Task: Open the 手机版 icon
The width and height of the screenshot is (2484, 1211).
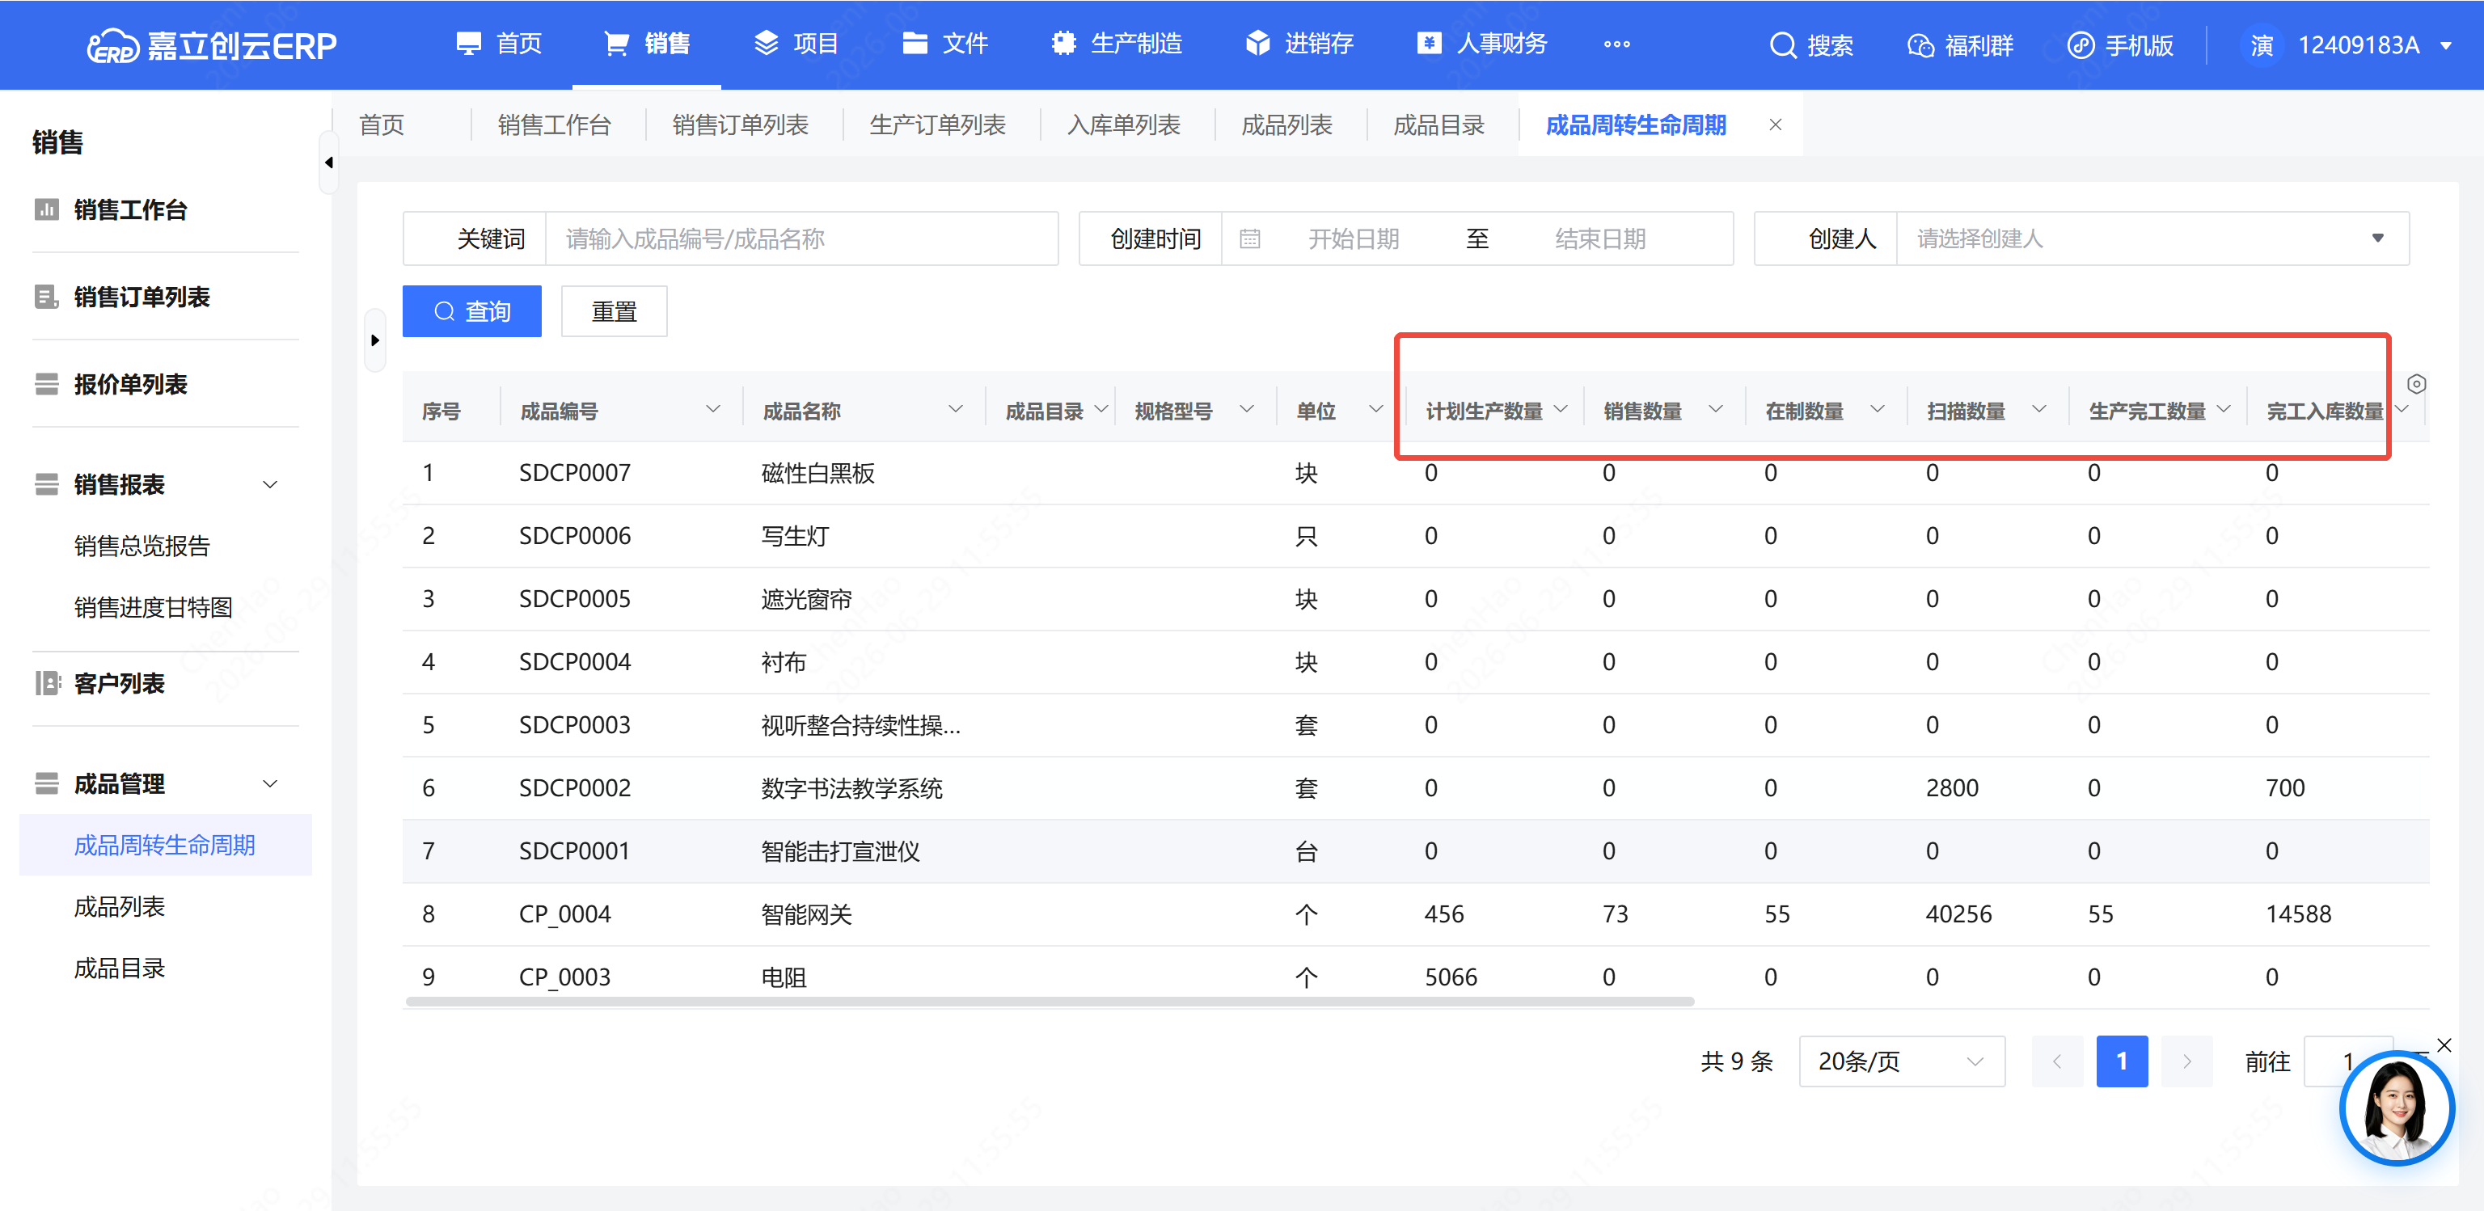Action: [2080, 45]
